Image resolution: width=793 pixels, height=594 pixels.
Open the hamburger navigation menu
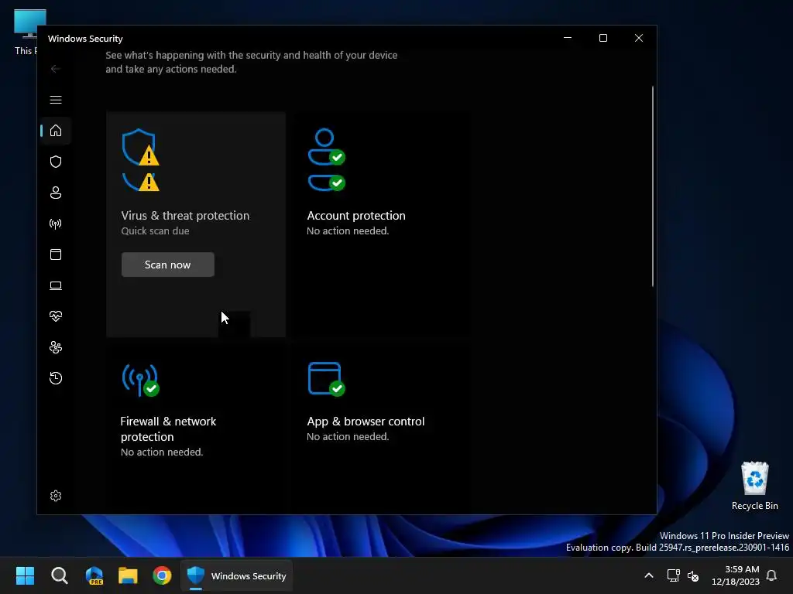(56, 100)
